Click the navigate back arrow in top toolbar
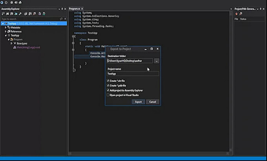Image resolution: width=267 pixels, height=161 pixels. point(2,2)
